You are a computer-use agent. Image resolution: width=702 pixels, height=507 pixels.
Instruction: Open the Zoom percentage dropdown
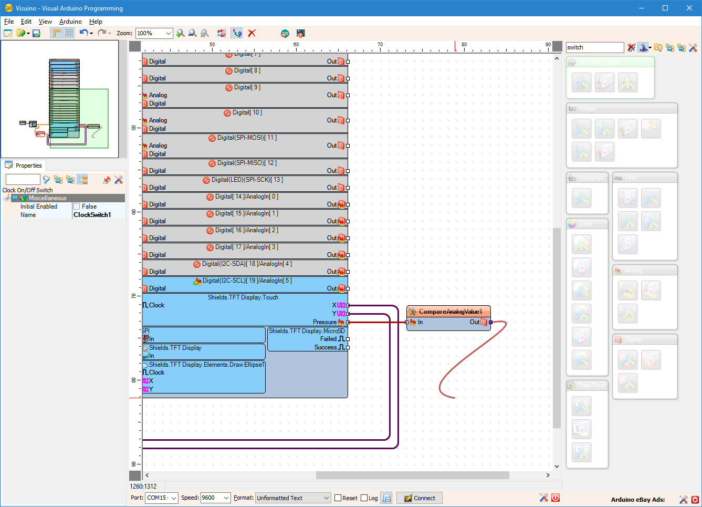169,33
